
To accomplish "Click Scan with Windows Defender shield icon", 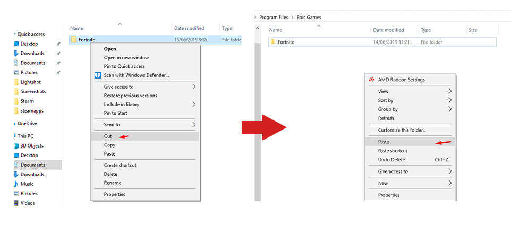I will [97, 75].
